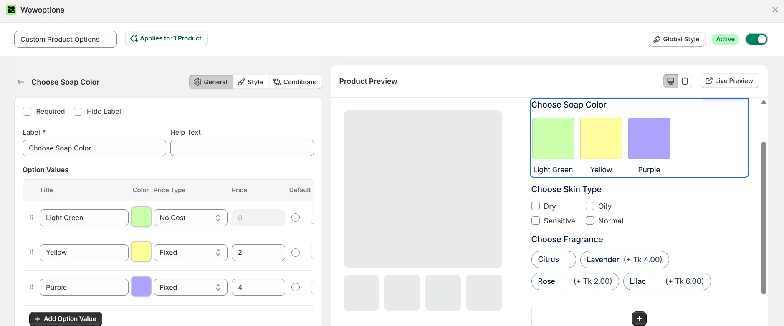
Task: Click the Wowoptions app logo
Action: [x=10, y=10]
